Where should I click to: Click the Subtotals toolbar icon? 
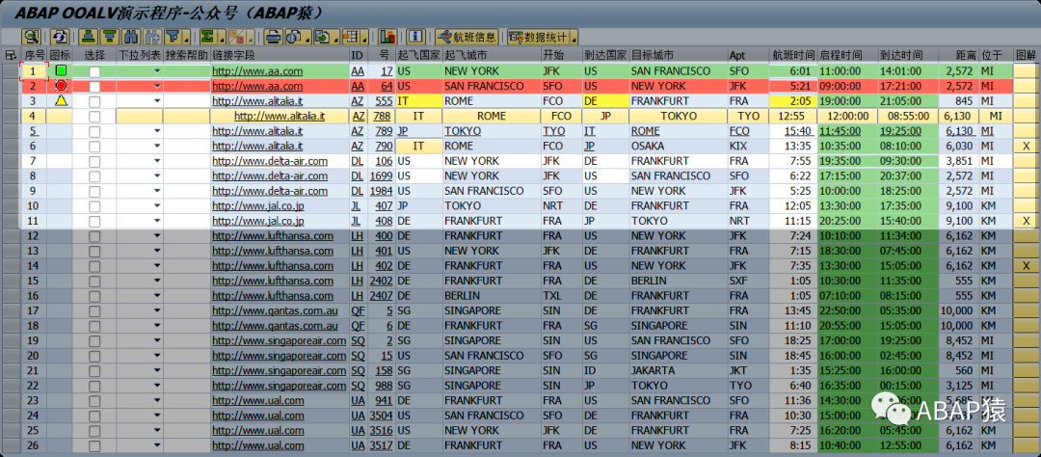tap(236, 37)
